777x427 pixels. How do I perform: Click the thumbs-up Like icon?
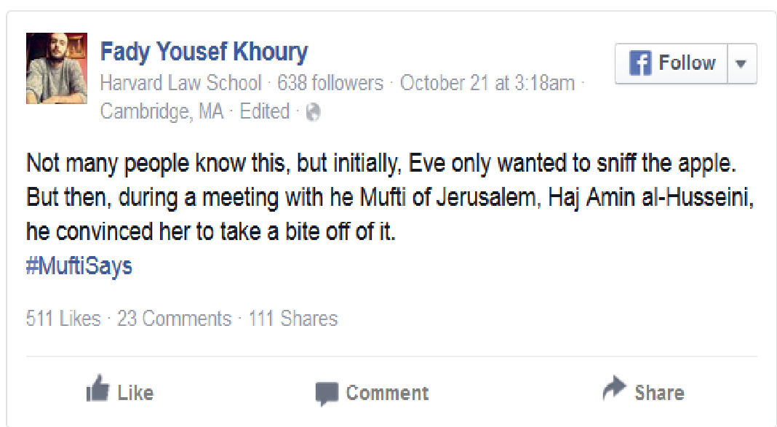click(x=97, y=391)
